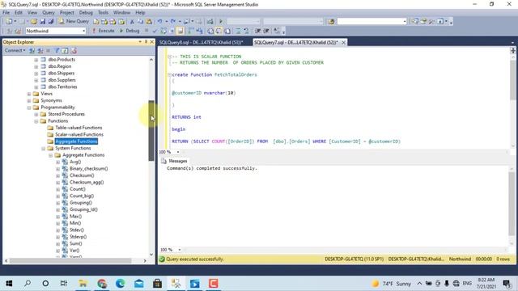Click the Object Explorer vertical scrollbar thumb

[151, 131]
